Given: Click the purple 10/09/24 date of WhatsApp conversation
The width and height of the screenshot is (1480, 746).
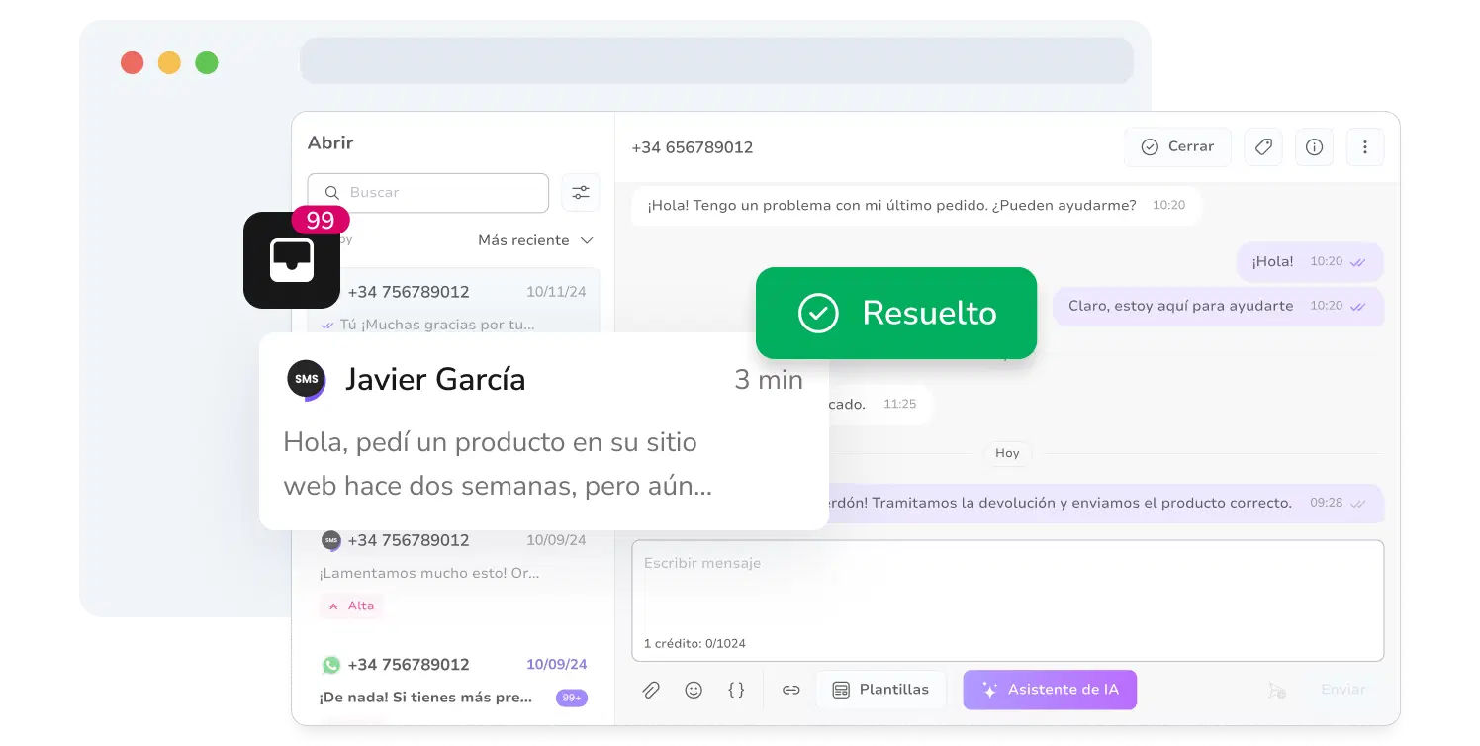Looking at the screenshot, I should point(557,664).
